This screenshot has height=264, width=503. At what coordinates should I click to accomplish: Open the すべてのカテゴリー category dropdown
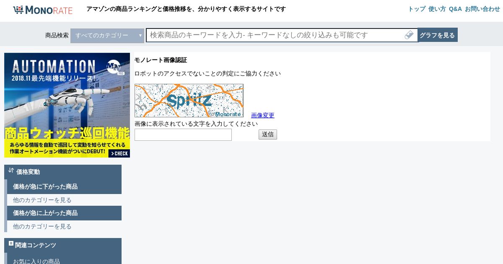point(107,36)
